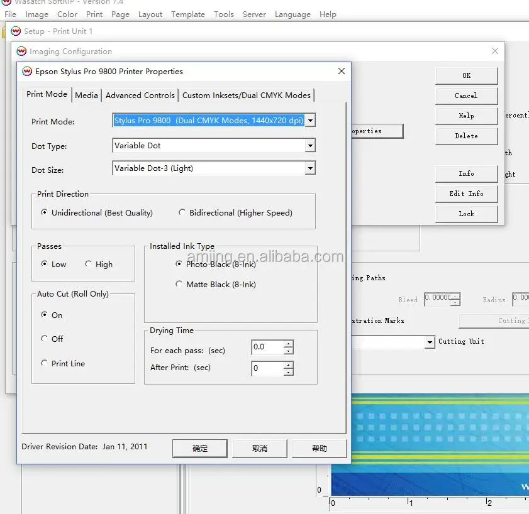Open the Advanced Controls tab
Screen dimensions: 529x514
(140, 95)
